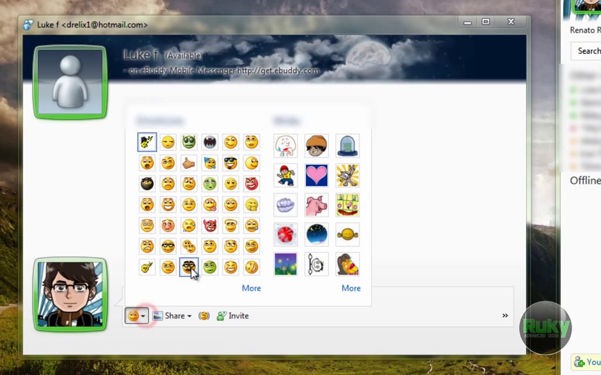Open More winks link
Image resolution: width=601 pixels, height=375 pixels.
pyautogui.click(x=351, y=288)
